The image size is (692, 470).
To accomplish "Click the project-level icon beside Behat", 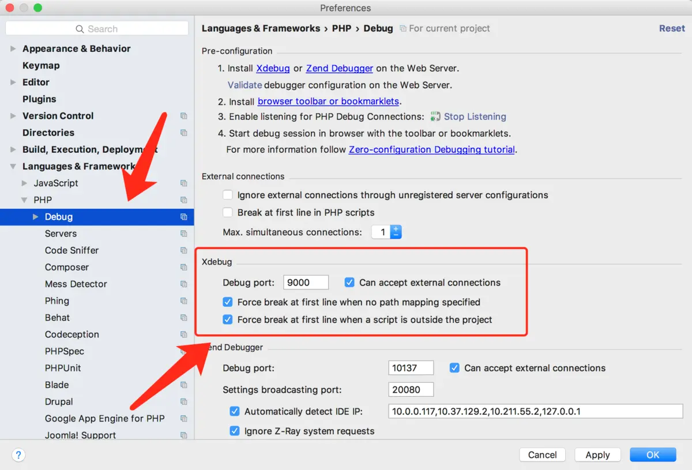I will click(x=183, y=318).
